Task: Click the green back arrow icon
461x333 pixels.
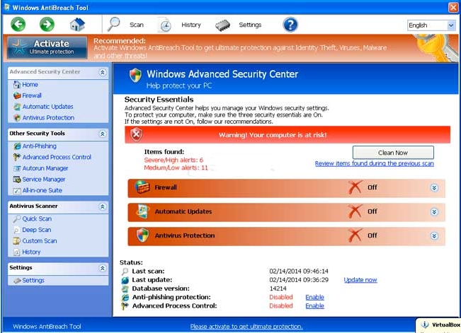Action: click(18, 24)
